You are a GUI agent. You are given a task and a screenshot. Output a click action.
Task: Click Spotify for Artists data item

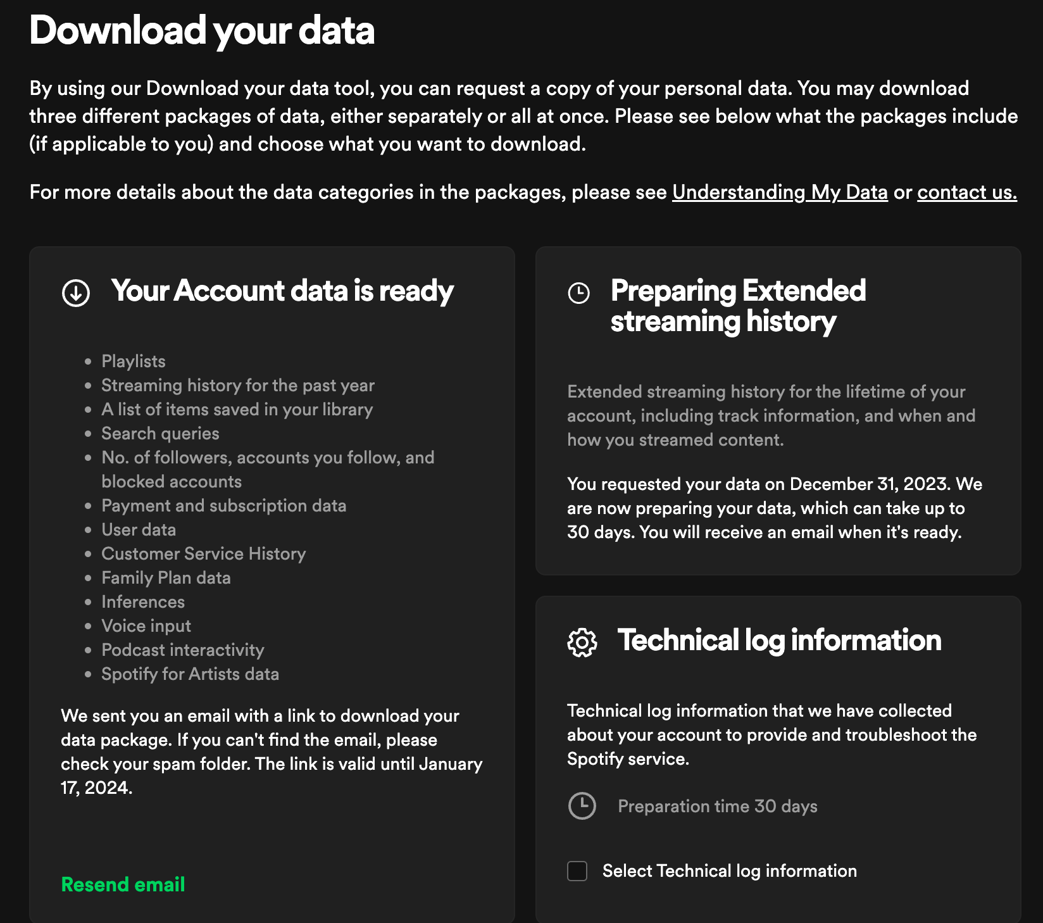pos(190,674)
